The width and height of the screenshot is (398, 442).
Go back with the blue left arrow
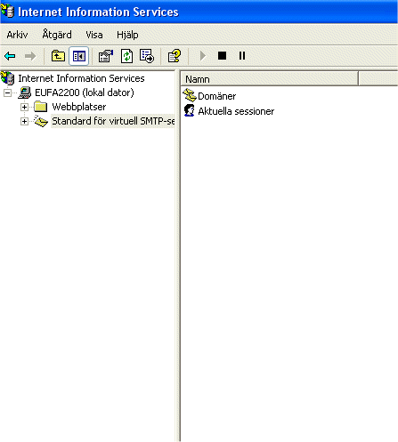point(10,56)
